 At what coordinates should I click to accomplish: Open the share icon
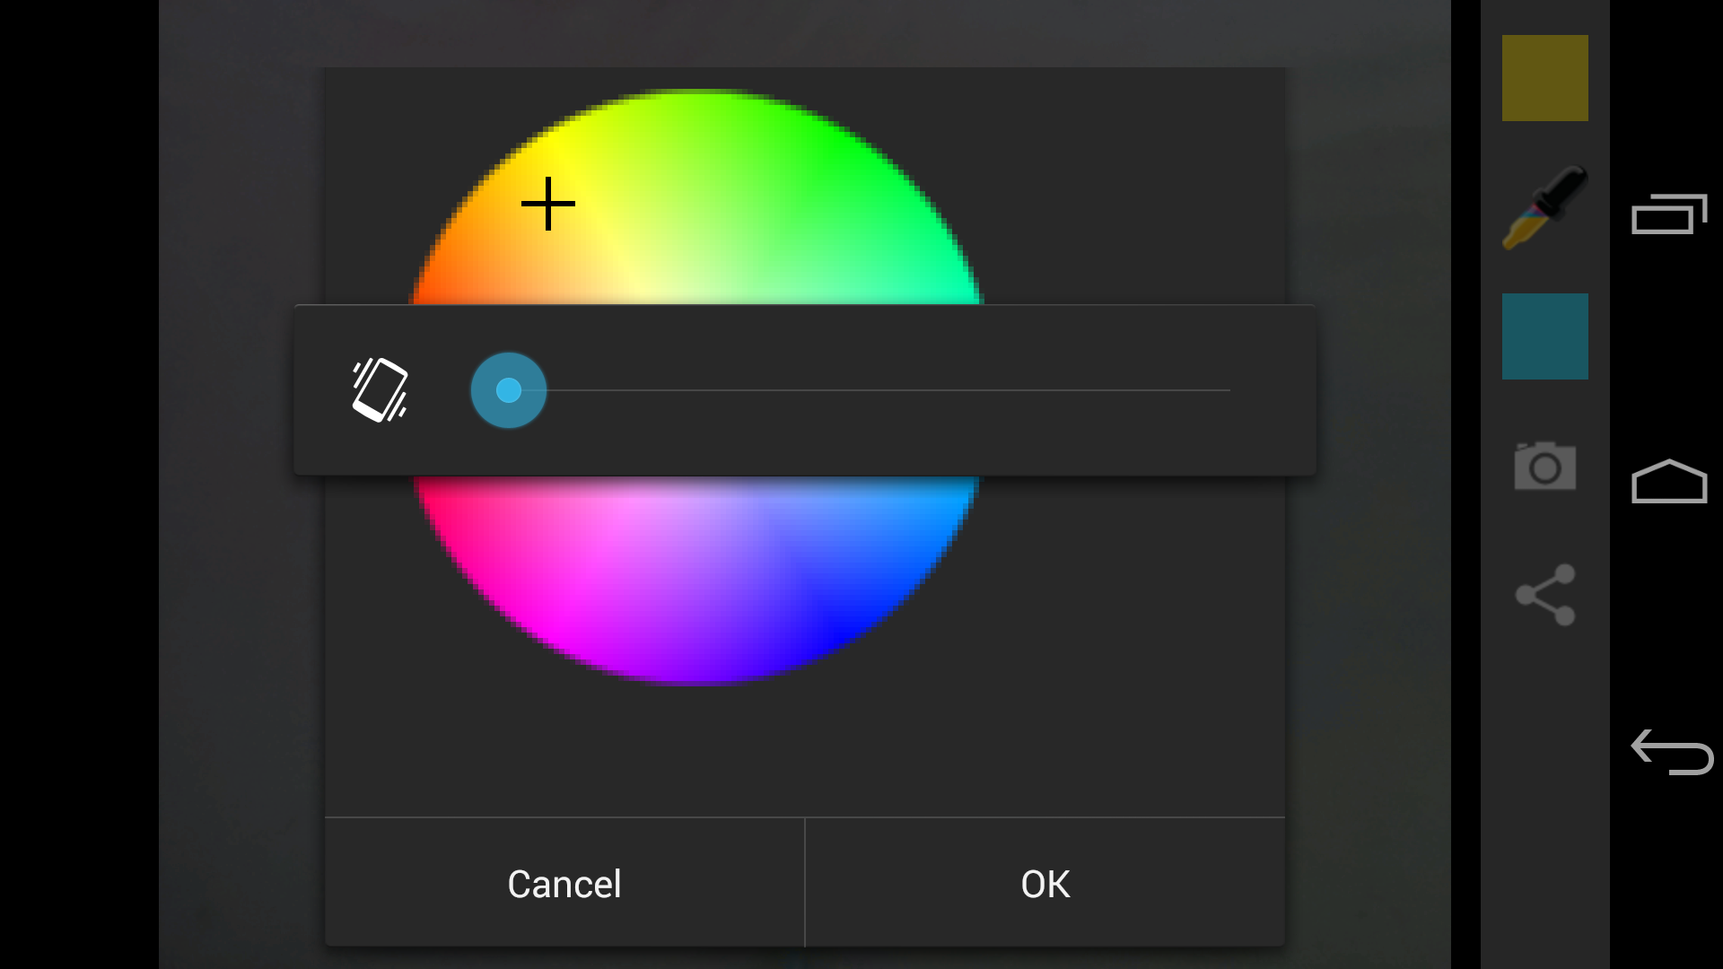tap(1544, 595)
